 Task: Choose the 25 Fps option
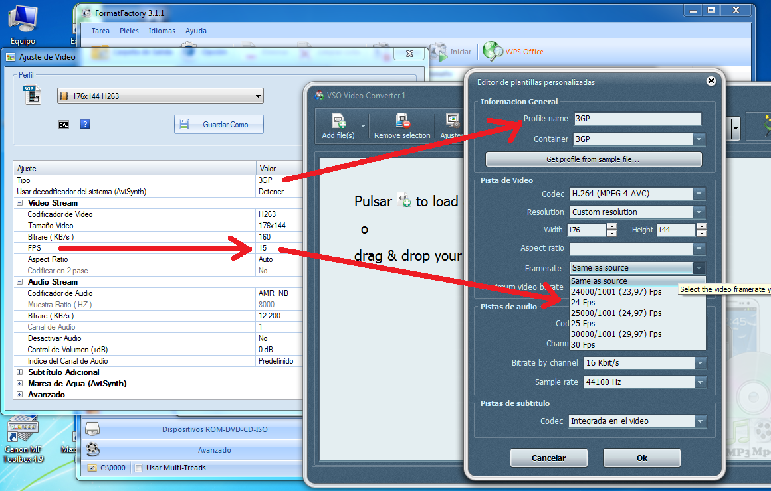[637, 324]
